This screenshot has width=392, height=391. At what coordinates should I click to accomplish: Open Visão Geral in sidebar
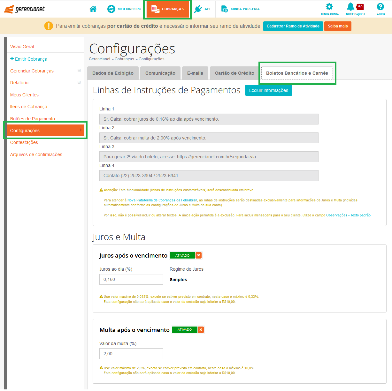tap(22, 47)
